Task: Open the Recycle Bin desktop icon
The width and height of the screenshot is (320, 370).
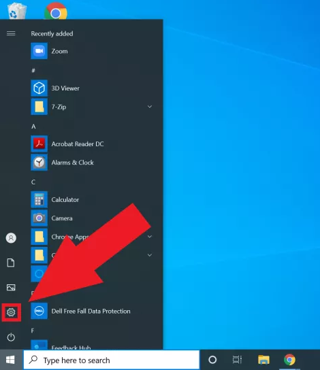Action: [x=17, y=10]
